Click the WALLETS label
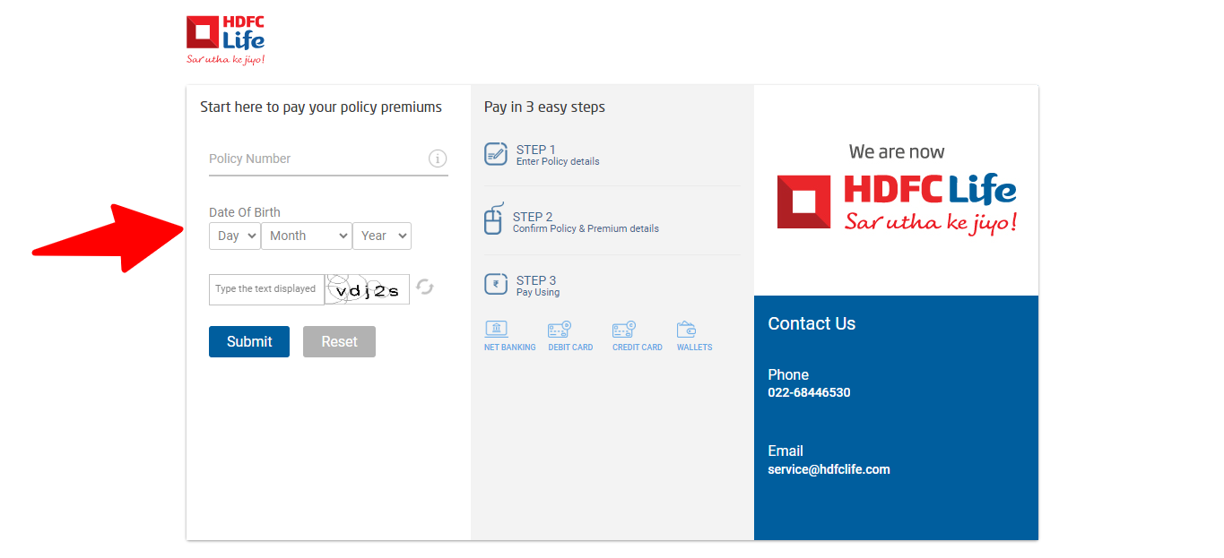The height and width of the screenshot is (558, 1224). [x=694, y=348]
